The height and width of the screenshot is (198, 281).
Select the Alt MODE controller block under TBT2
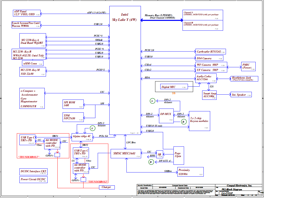point(81,168)
